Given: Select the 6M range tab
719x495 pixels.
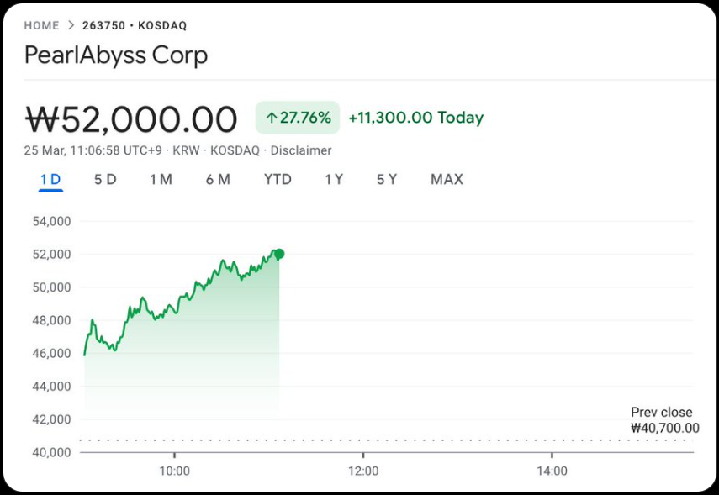Looking at the screenshot, I should tap(218, 179).
